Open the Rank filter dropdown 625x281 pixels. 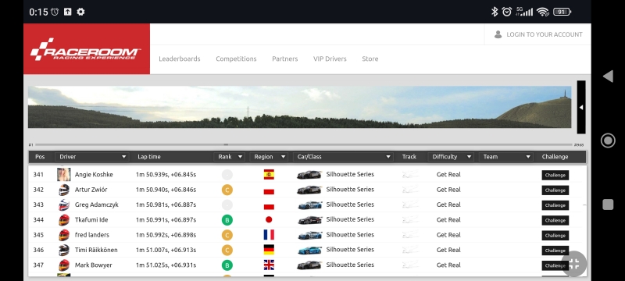point(229,157)
